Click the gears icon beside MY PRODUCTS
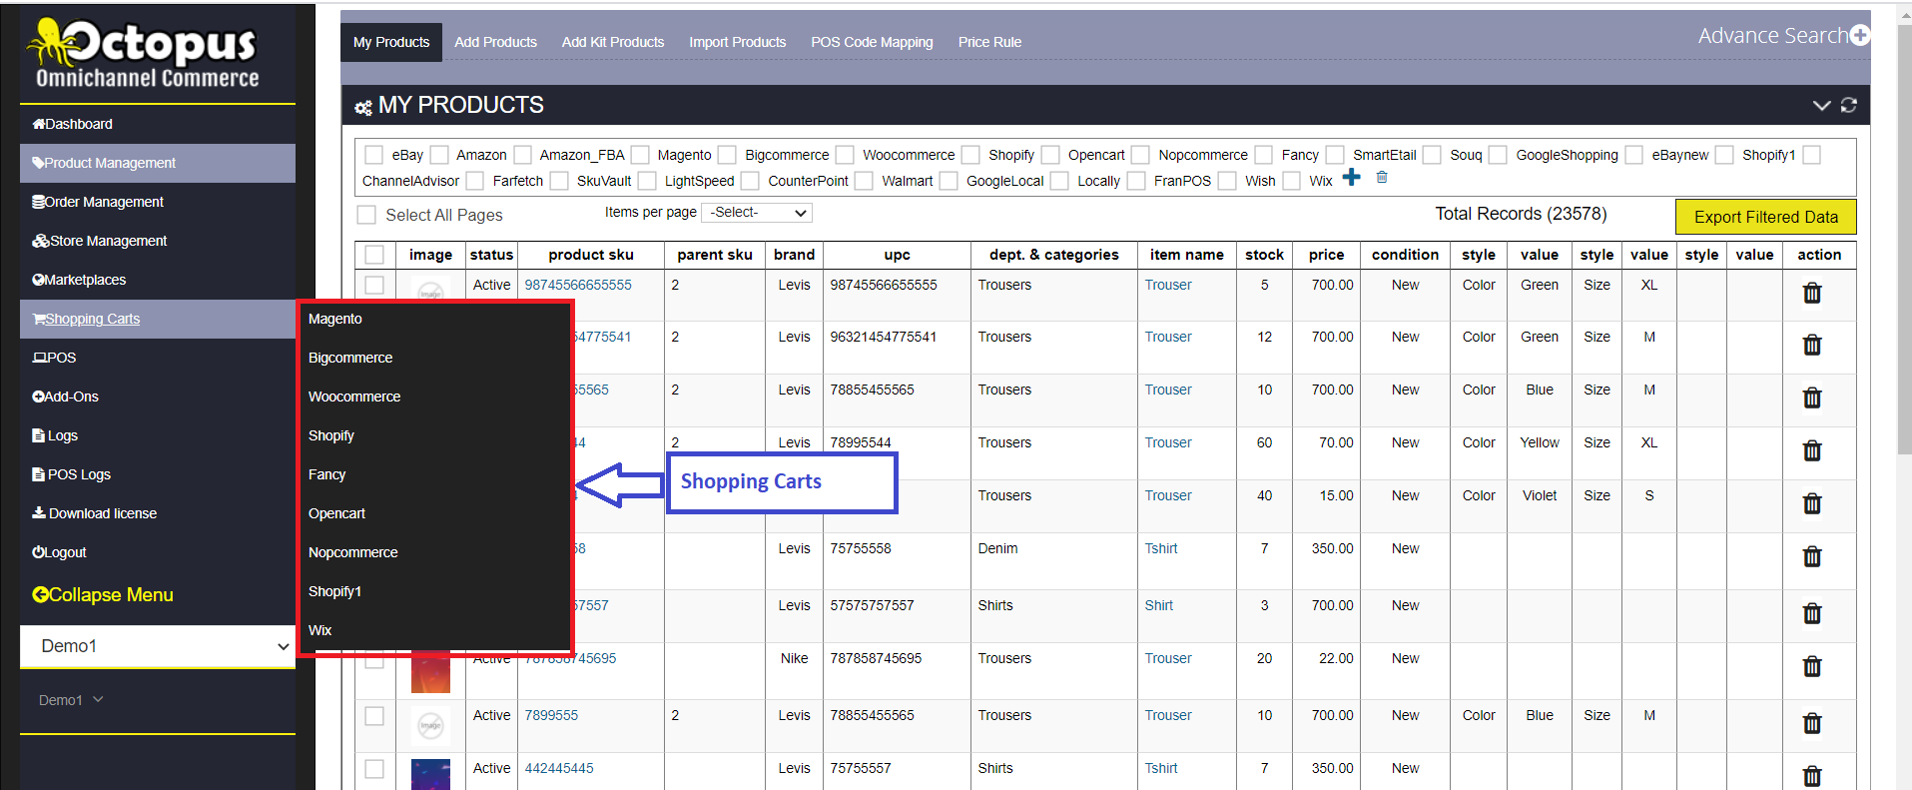This screenshot has height=790, width=1912. pyautogui.click(x=363, y=107)
